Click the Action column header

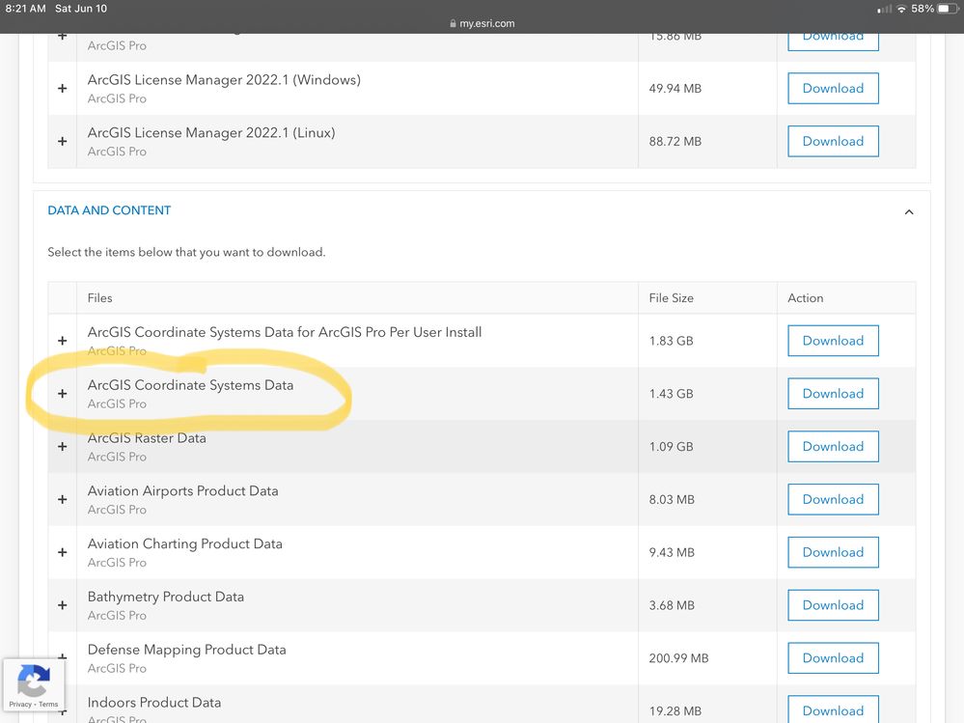coord(806,298)
